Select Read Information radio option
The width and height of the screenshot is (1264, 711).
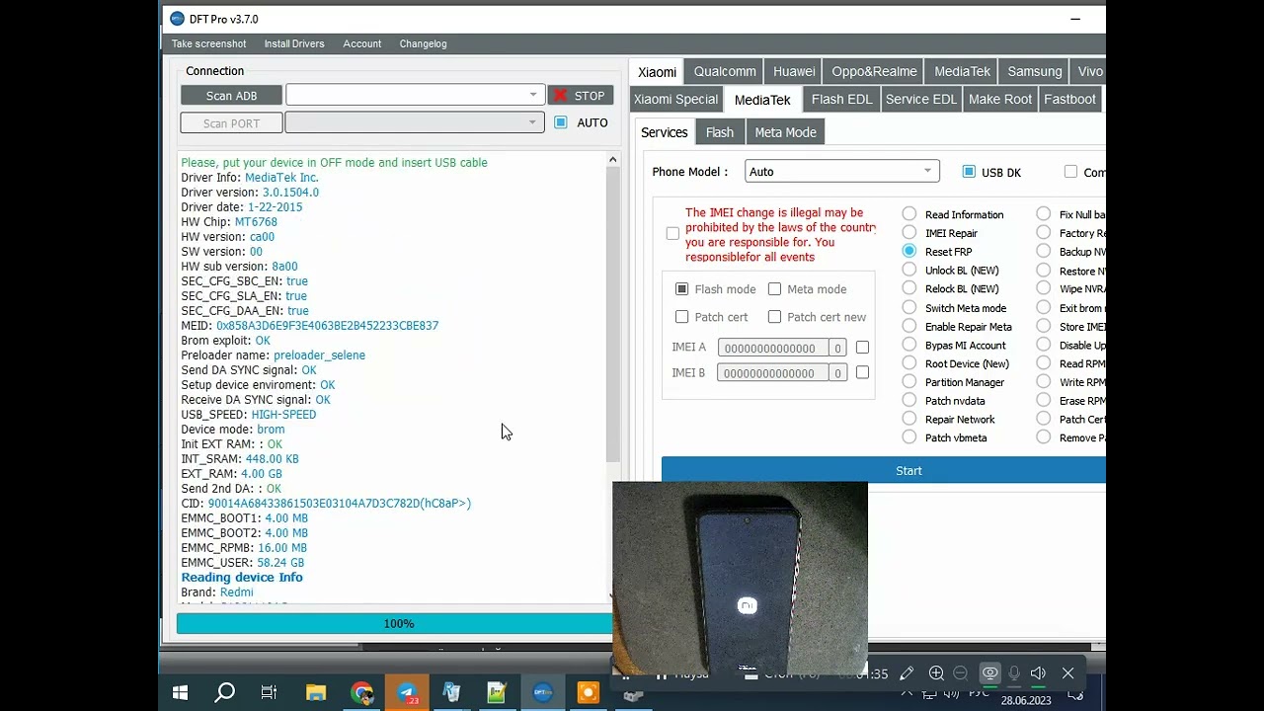909,214
